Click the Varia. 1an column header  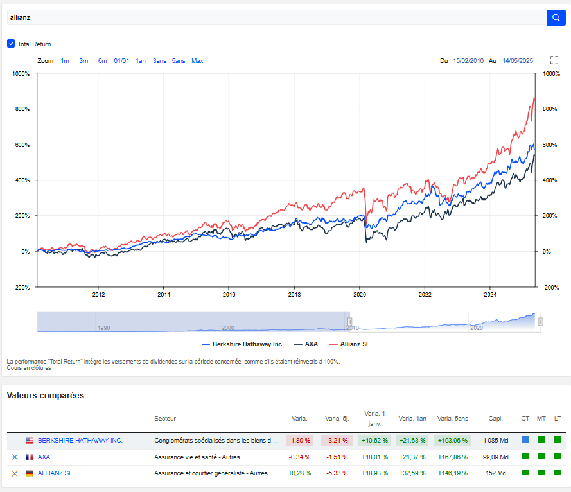[x=412, y=419]
